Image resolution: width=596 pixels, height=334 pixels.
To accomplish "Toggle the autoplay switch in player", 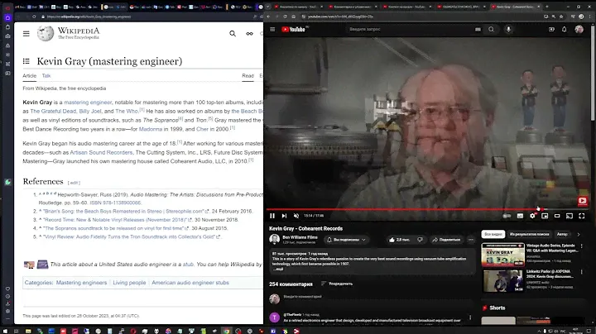I will 507,216.
